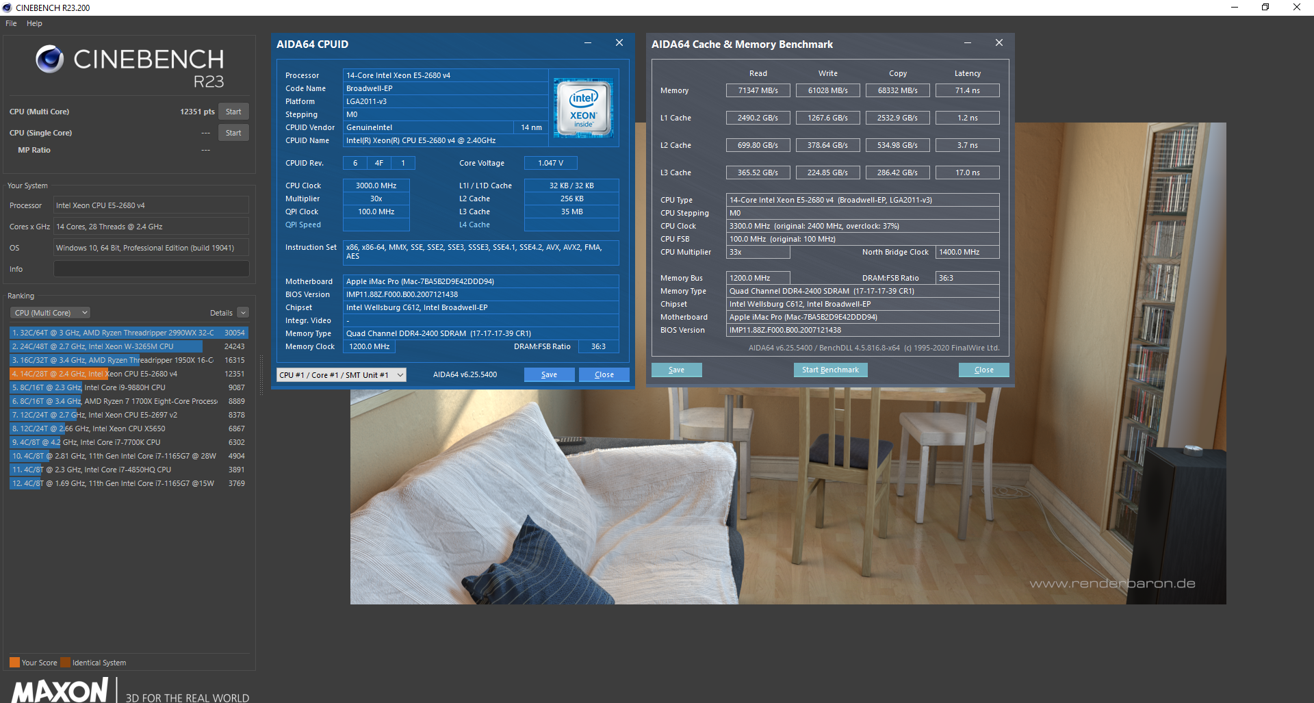Click the Your Score orange legend swatch
Viewport: 1314px width, 703px height.
coord(14,663)
